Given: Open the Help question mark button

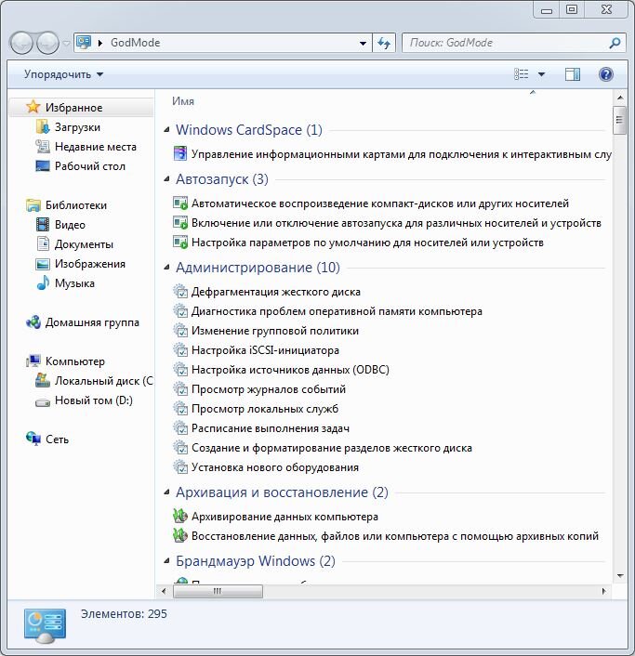Looking at the screenshot, I should pos(605,74).
